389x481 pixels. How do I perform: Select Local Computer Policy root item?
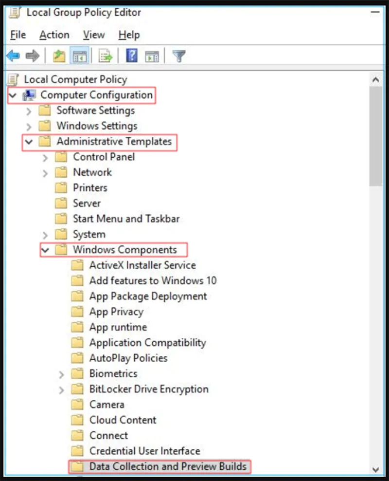75,79
